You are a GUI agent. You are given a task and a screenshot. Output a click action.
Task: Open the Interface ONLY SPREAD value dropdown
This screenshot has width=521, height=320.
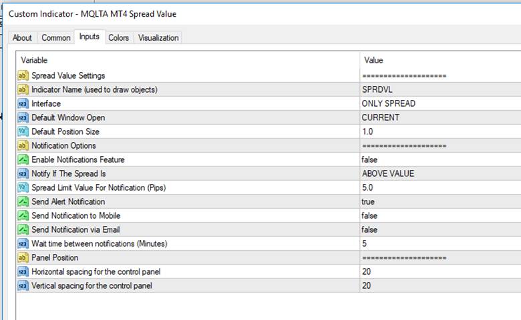click(x=388, y=103)
